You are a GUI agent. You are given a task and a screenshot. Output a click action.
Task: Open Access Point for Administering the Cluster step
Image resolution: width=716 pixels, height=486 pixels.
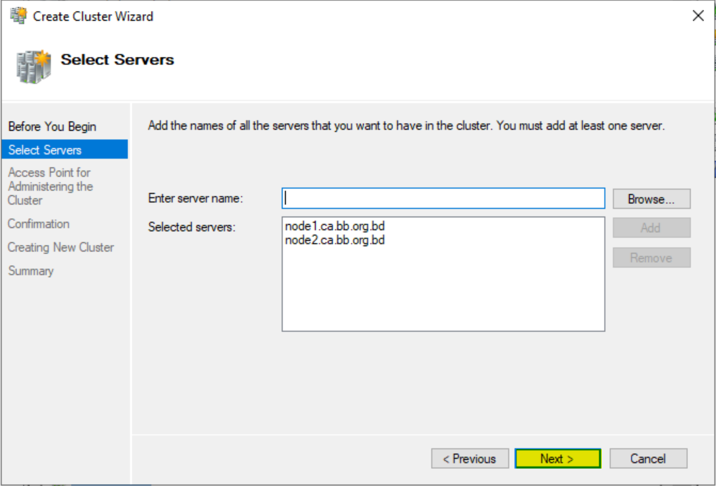(x=51, y=186)
